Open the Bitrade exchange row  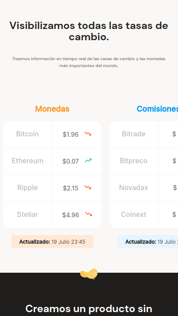[x=144, y=134]
